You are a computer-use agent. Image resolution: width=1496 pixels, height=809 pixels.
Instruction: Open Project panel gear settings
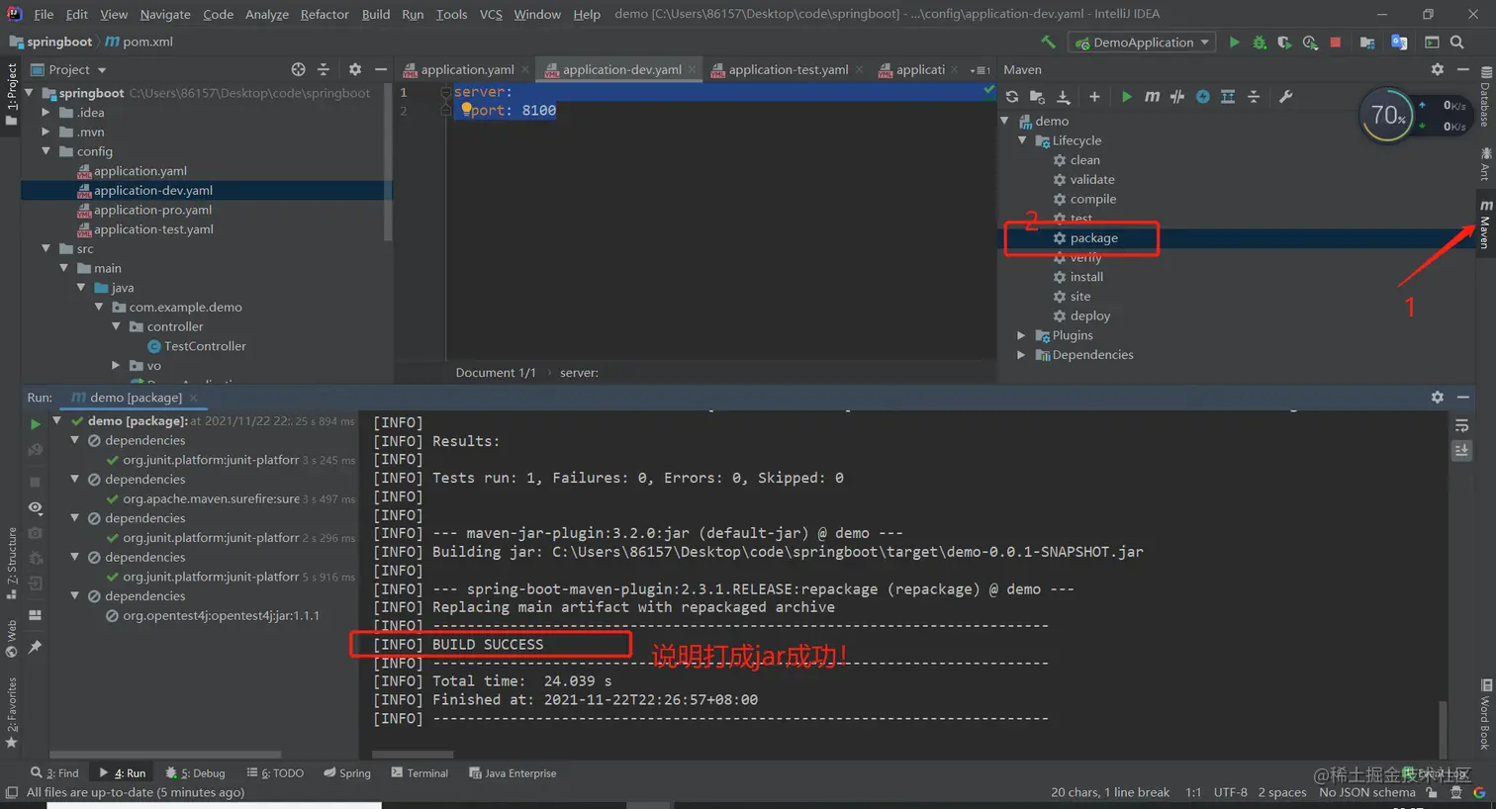[x=355, y=69]
